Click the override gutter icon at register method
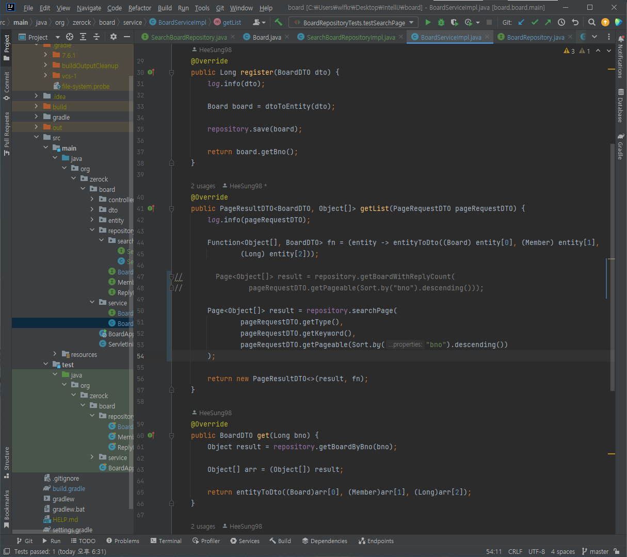Screen dimensions: 627x557 pyautogui.click(x=151, y=72)
